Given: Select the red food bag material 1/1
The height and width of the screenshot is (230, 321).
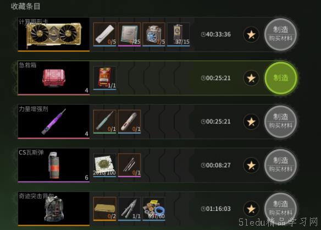Looking at the screenshot, I should tap(105, 78).
